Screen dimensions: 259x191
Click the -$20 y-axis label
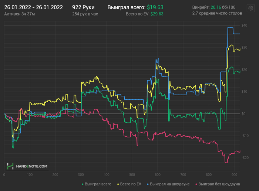(x=245, y=158)
